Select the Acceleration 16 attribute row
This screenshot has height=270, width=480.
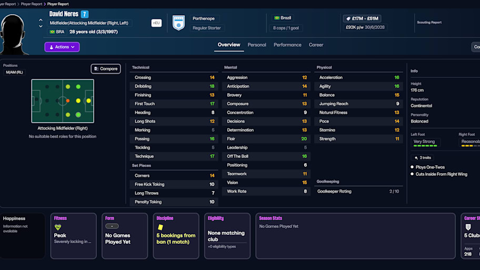358,77
